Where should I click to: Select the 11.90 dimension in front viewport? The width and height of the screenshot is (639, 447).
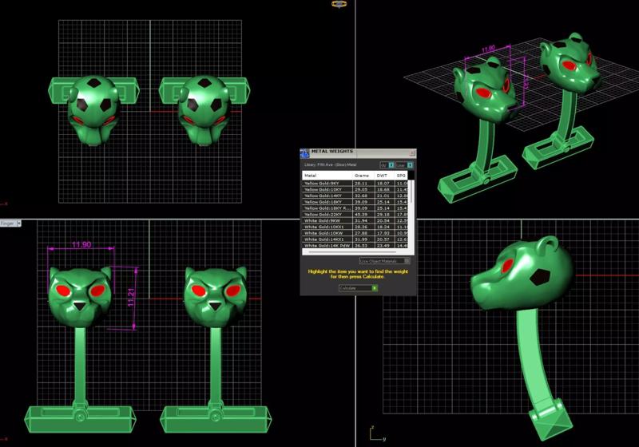(x=81, y=245)
